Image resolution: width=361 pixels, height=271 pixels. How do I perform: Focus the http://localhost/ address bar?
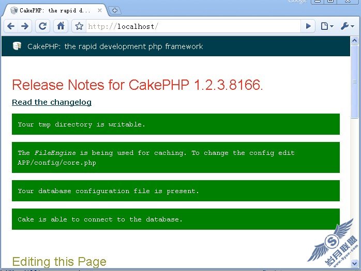[193, 26]
